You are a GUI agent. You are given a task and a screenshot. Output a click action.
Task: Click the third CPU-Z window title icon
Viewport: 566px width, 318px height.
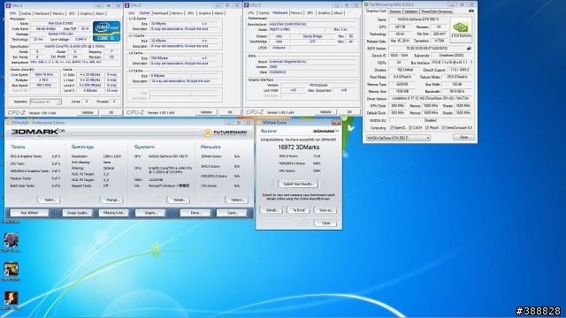[x=247, y=5]
